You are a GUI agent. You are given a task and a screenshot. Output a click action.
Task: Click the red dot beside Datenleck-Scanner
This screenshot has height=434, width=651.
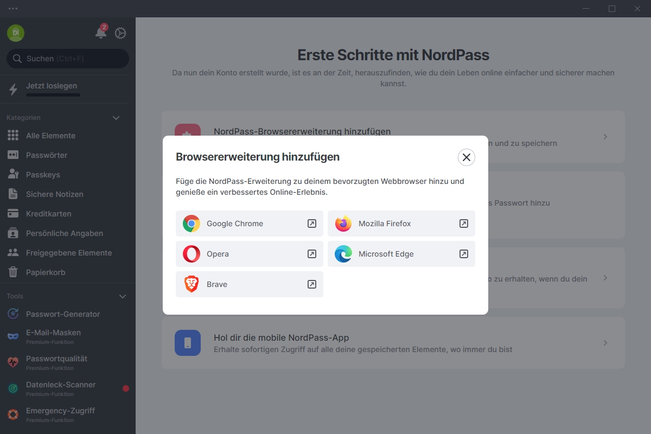point(126,388)
